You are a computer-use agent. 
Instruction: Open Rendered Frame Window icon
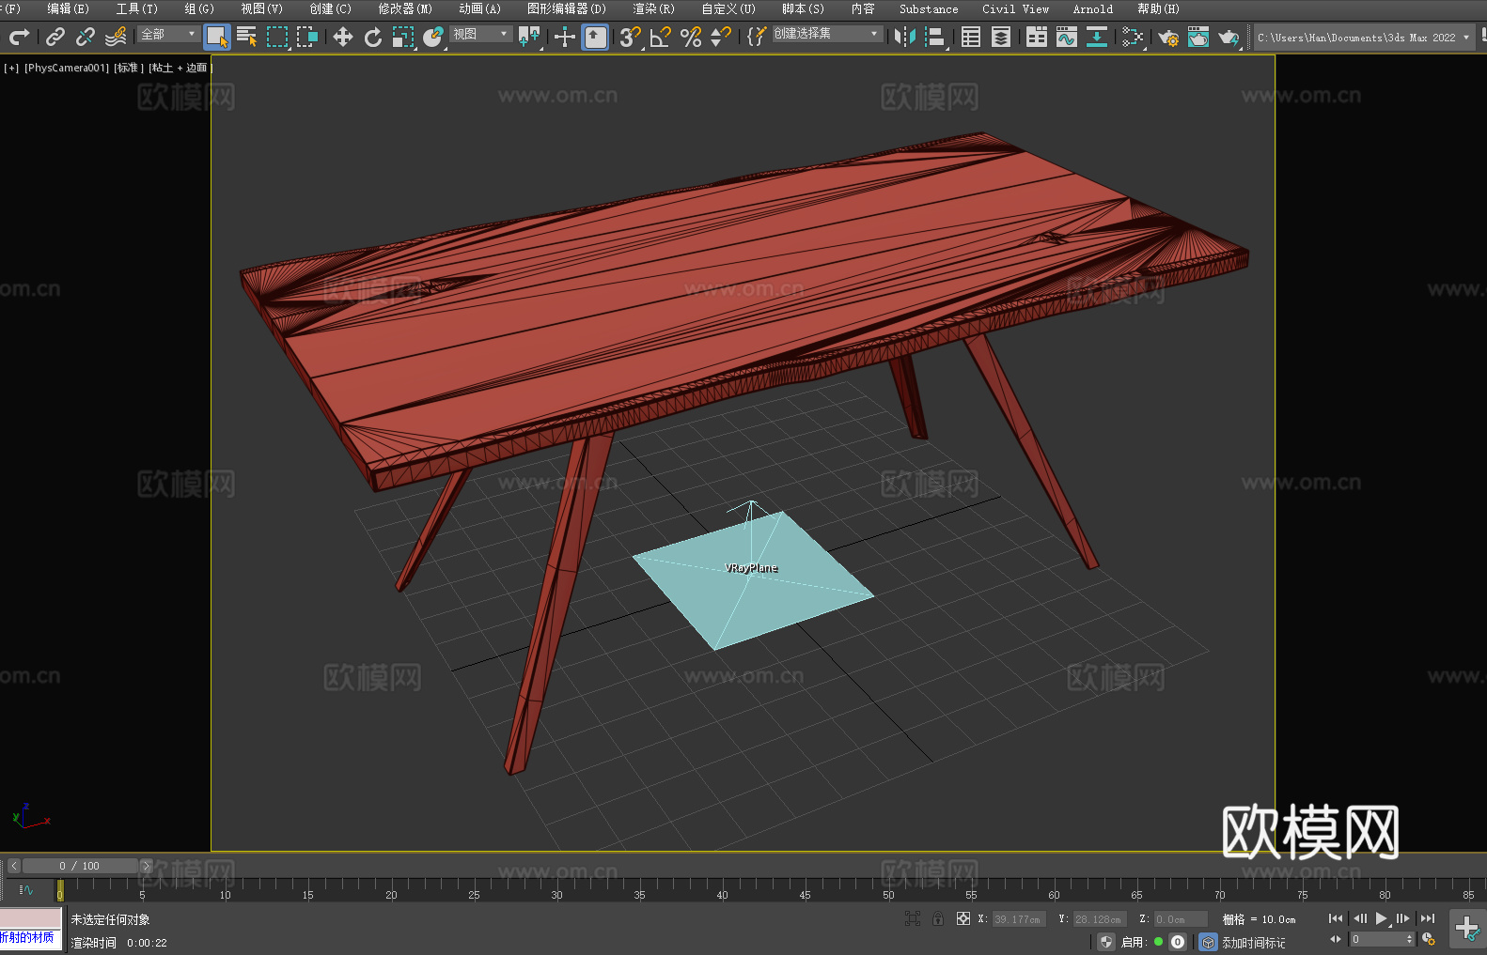1198,37
